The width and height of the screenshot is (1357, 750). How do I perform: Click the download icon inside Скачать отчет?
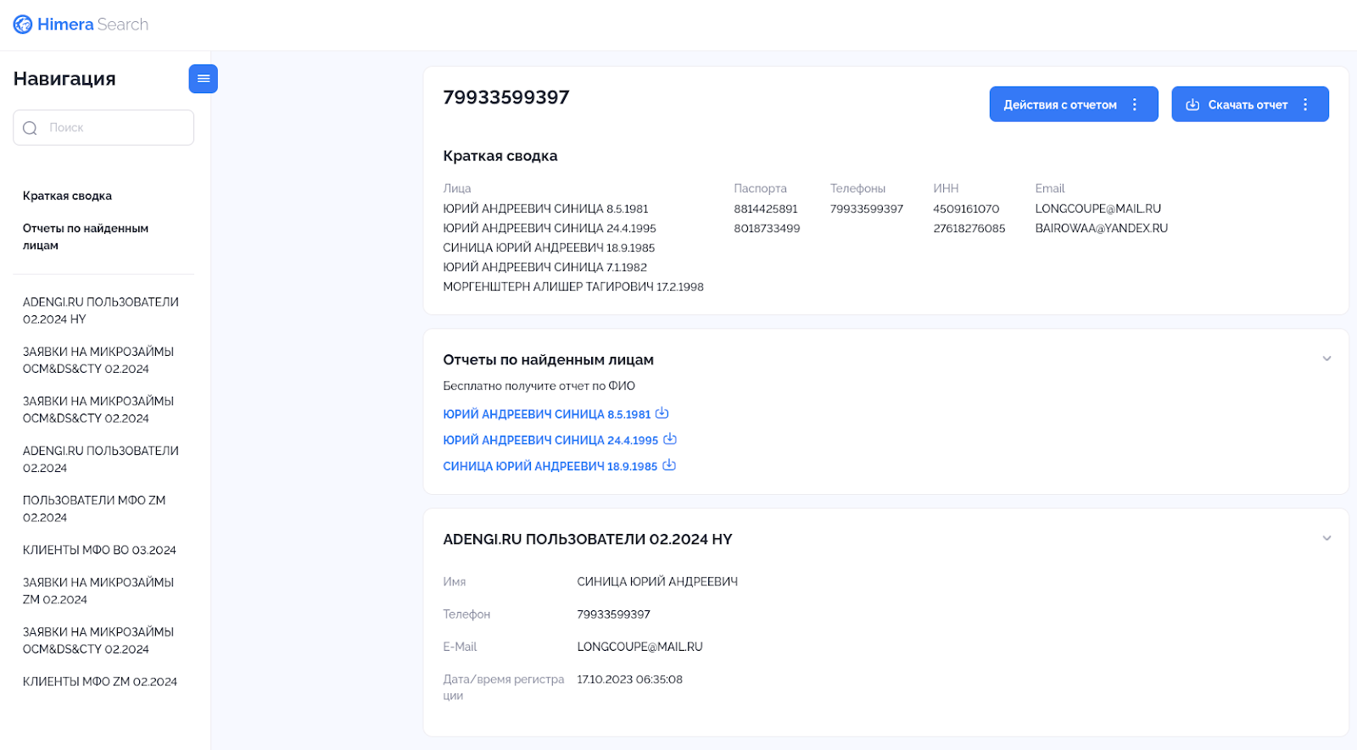click(x=1192, y=105)
